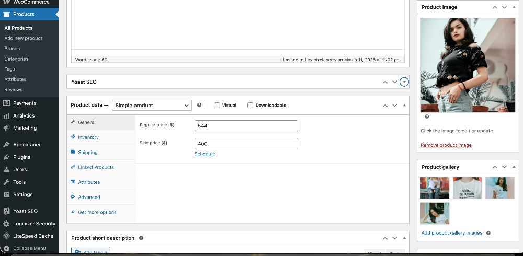Click the Loginizer Security gear icon

click(x=6, y=224)
